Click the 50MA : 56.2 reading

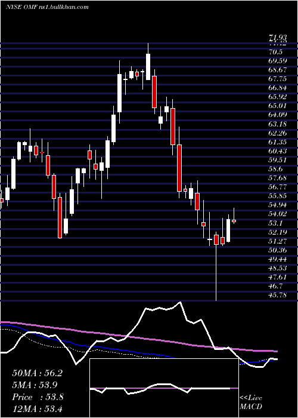coord(37,373)
